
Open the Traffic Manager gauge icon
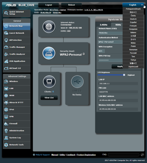coord(6,47)
